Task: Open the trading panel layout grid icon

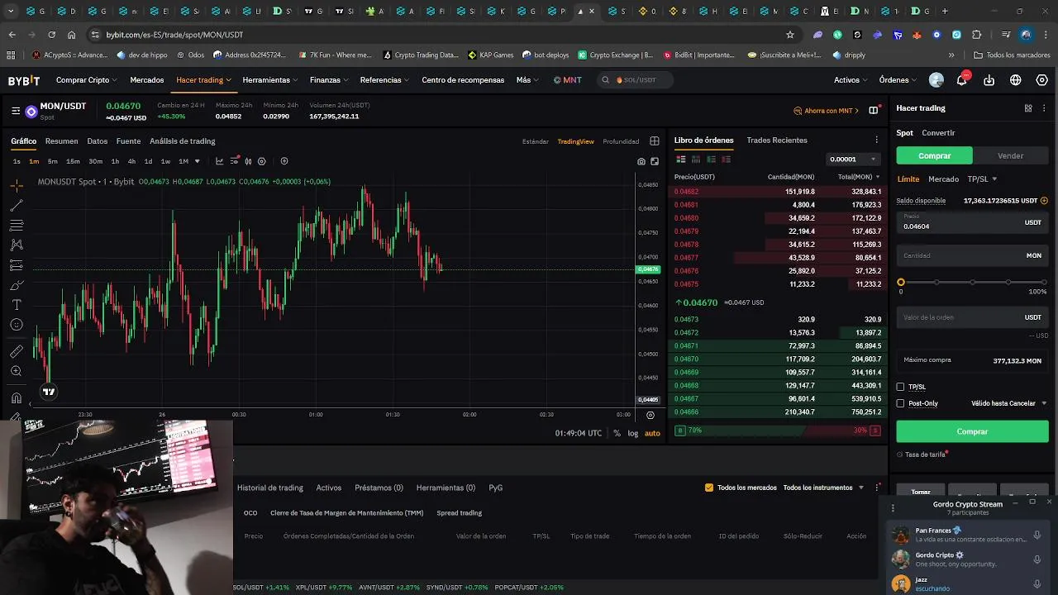Action: coord(1028,108)
